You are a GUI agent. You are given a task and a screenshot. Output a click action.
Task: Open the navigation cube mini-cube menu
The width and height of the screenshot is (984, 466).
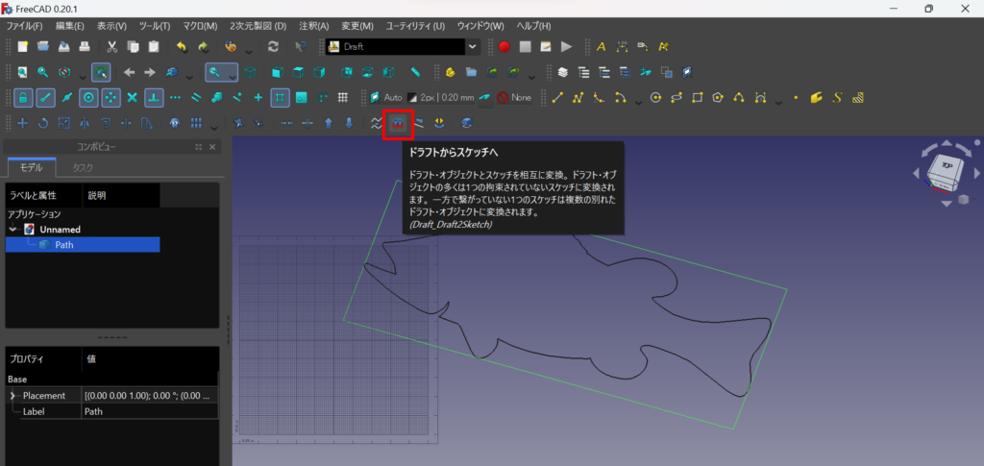point(963,200)
